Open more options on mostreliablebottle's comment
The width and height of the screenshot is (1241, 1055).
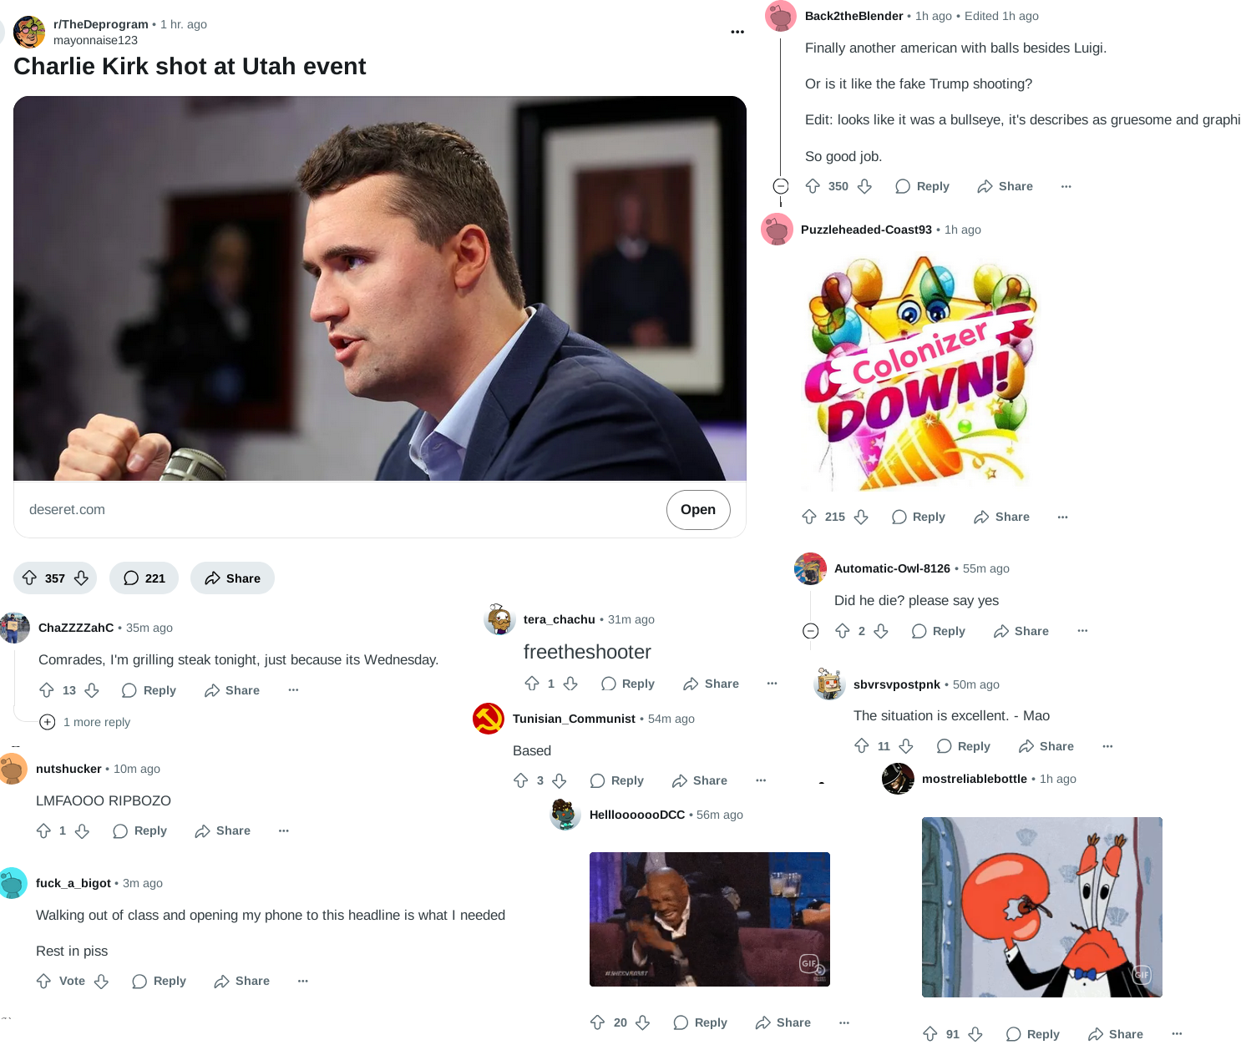[x=1177, y=1034]
